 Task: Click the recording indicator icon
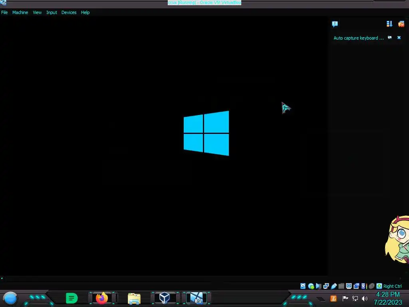click(x=356, y=286)
